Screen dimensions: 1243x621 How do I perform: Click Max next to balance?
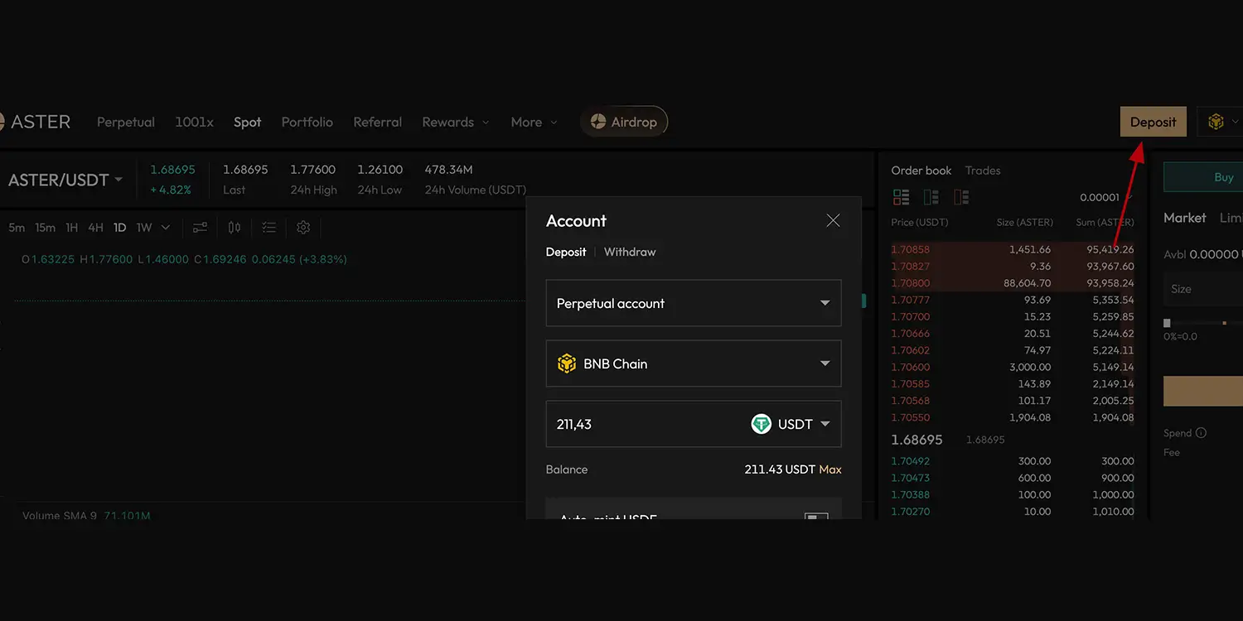(829, 469)
